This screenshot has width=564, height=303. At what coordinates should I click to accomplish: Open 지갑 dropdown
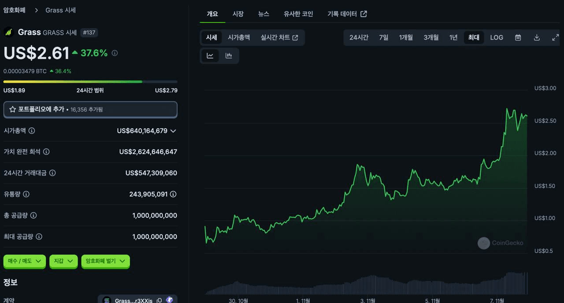pyautogui.click(x=63, y=261)
